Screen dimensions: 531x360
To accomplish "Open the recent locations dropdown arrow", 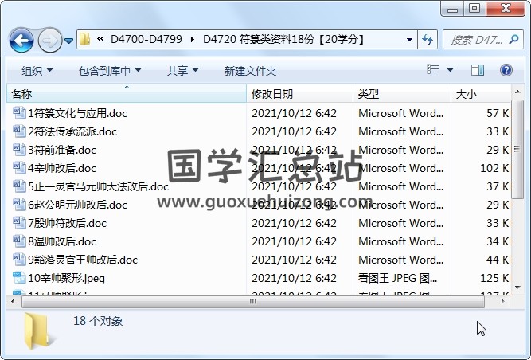I will (x=68, y=41).
